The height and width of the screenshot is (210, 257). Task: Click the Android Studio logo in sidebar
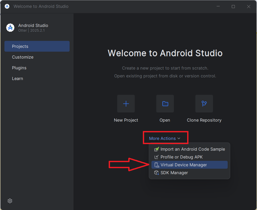pyautogui.click(x=10, y=28)
